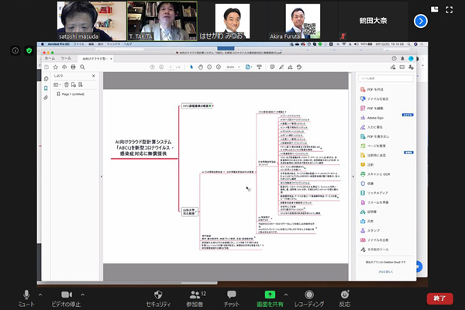Image resolution: width=465 pixels, height=310 pixels.
Task: Open ファイル menu in Mac menu bar
Action: click(78, 44)
